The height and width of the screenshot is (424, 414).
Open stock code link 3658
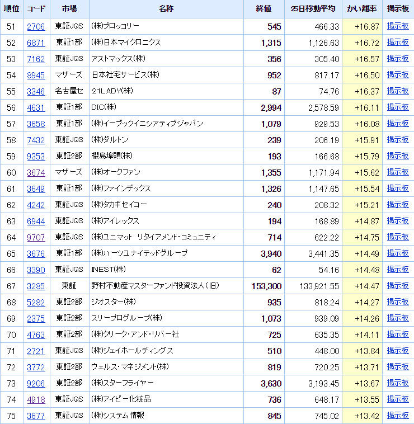36,124
